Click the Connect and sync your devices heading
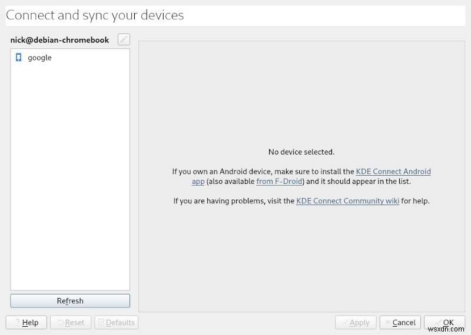Image resolution: width=471 pixels, height=335 pixels. pos(95,15)
